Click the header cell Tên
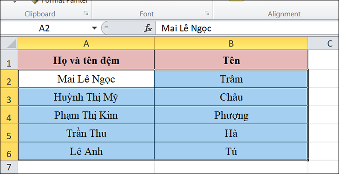The height and width of the screenshot is (174, 339). click(x=231, y=60)
